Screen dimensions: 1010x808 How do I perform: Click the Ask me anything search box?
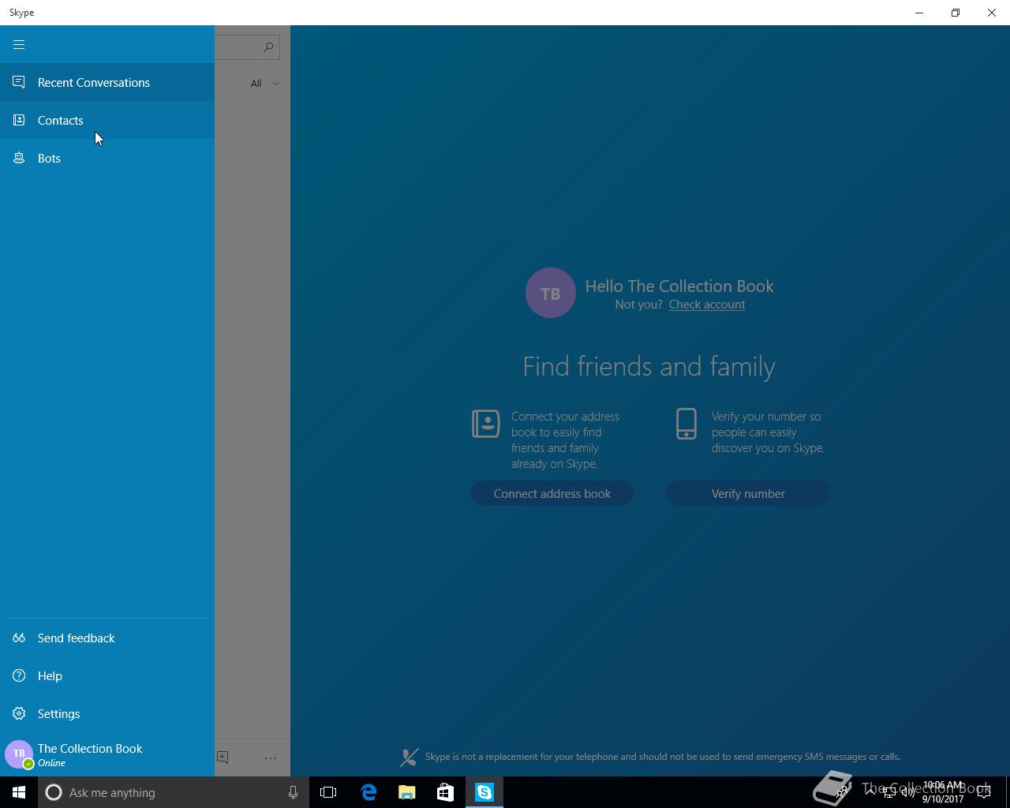[x=173, y=792]
